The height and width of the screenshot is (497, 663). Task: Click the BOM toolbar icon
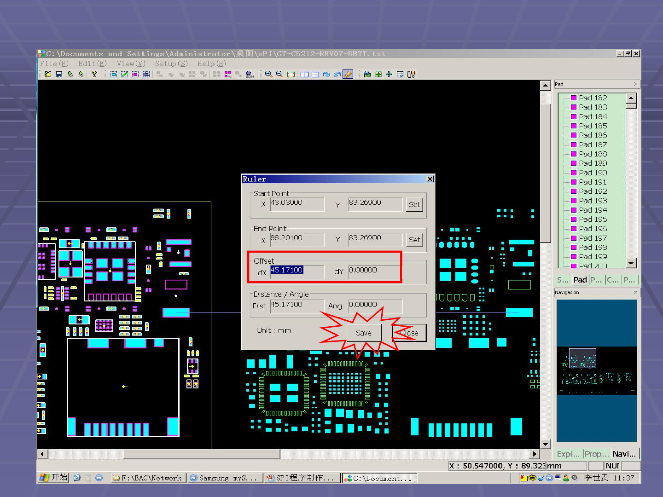coord(250,74)
